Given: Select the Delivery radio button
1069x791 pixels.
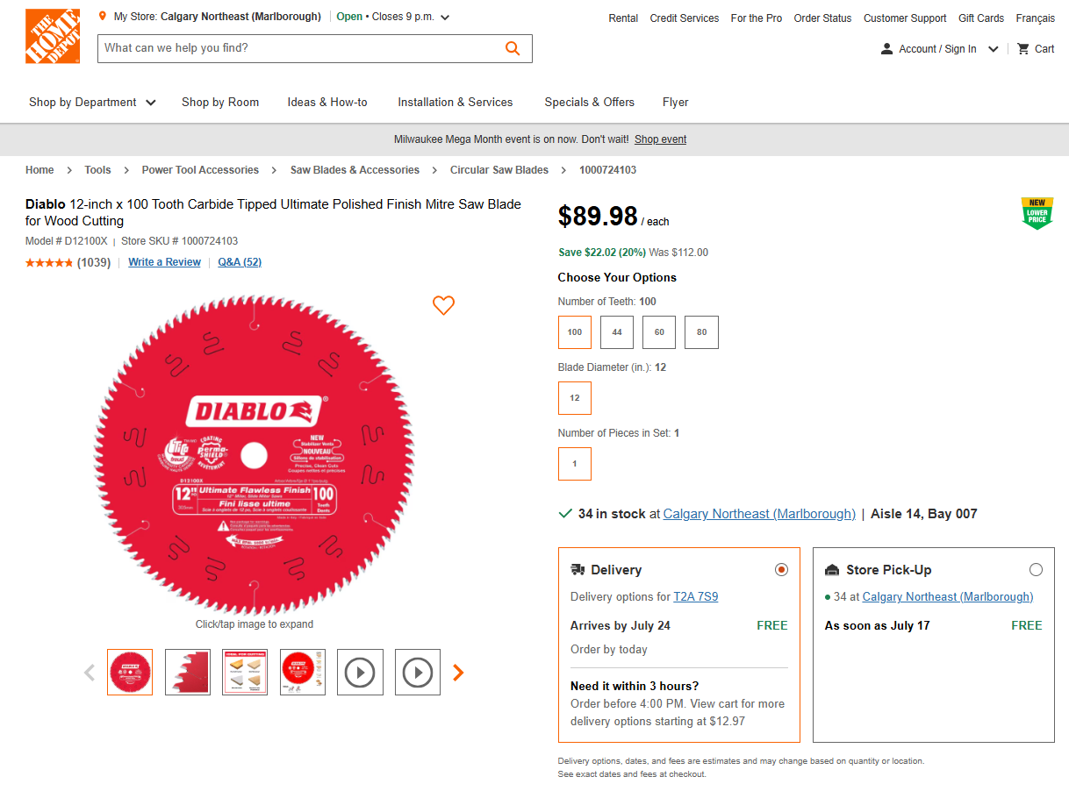Looking at the screenshot, I should 781,570.
